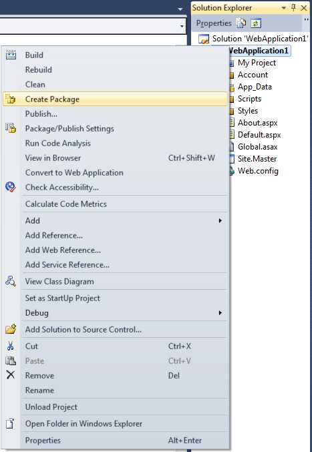Open the Solution Explorer window position dropdown
The image size is (312, 452).
pos(284,8)
